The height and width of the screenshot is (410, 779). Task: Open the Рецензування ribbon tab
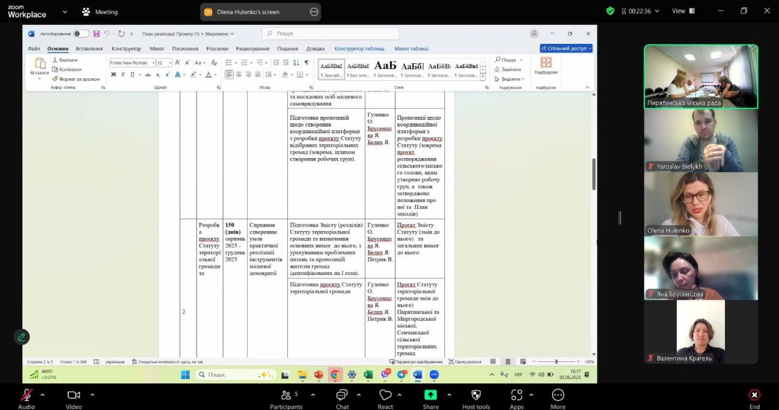(252, 49)
